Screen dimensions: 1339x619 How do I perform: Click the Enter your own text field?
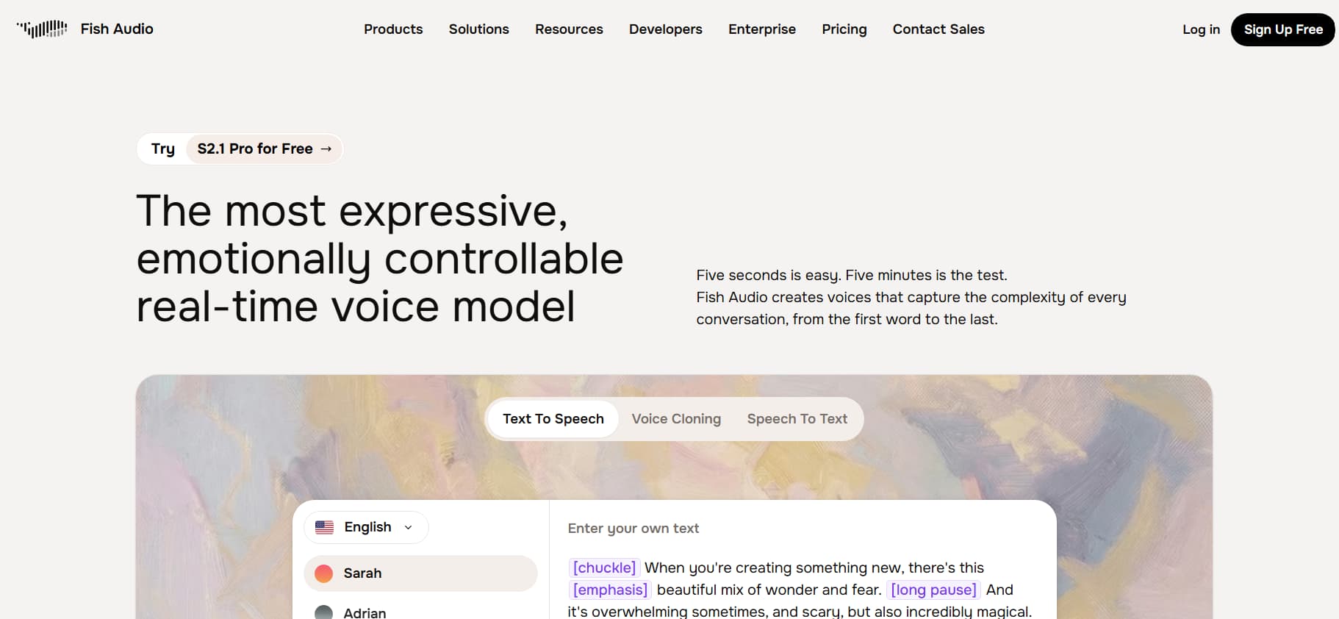633,529
